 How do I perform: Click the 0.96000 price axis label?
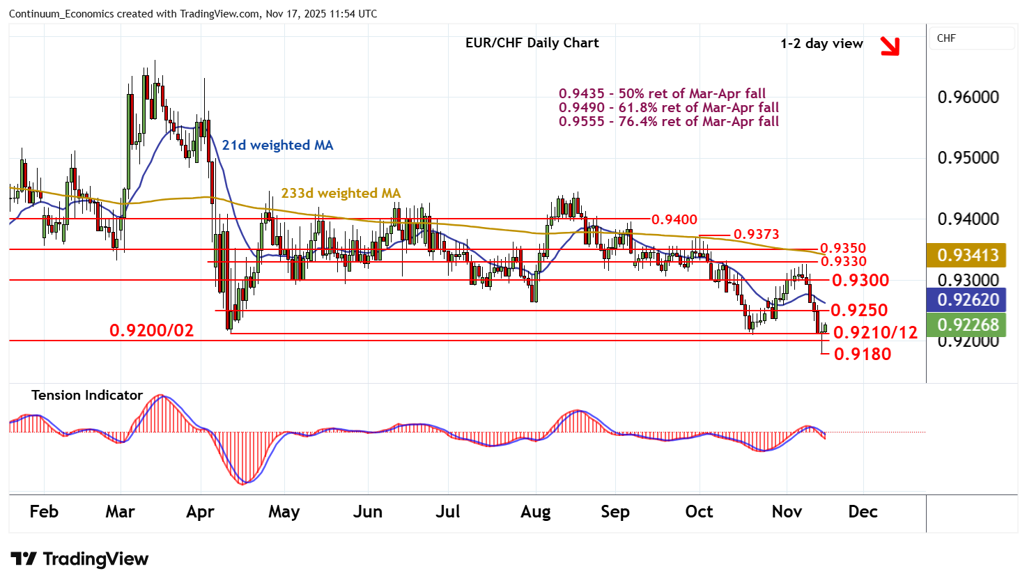pos(968,97)
